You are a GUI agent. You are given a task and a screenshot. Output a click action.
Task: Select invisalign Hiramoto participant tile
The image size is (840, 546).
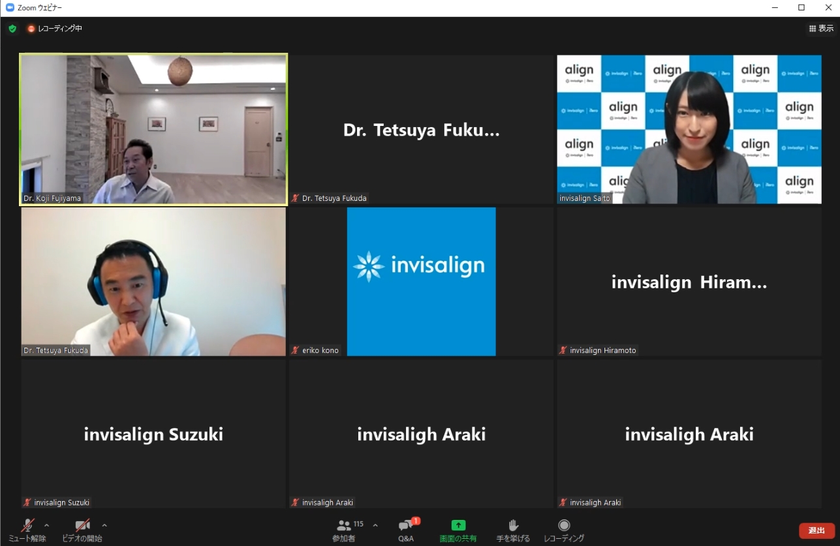coord(689,282)
